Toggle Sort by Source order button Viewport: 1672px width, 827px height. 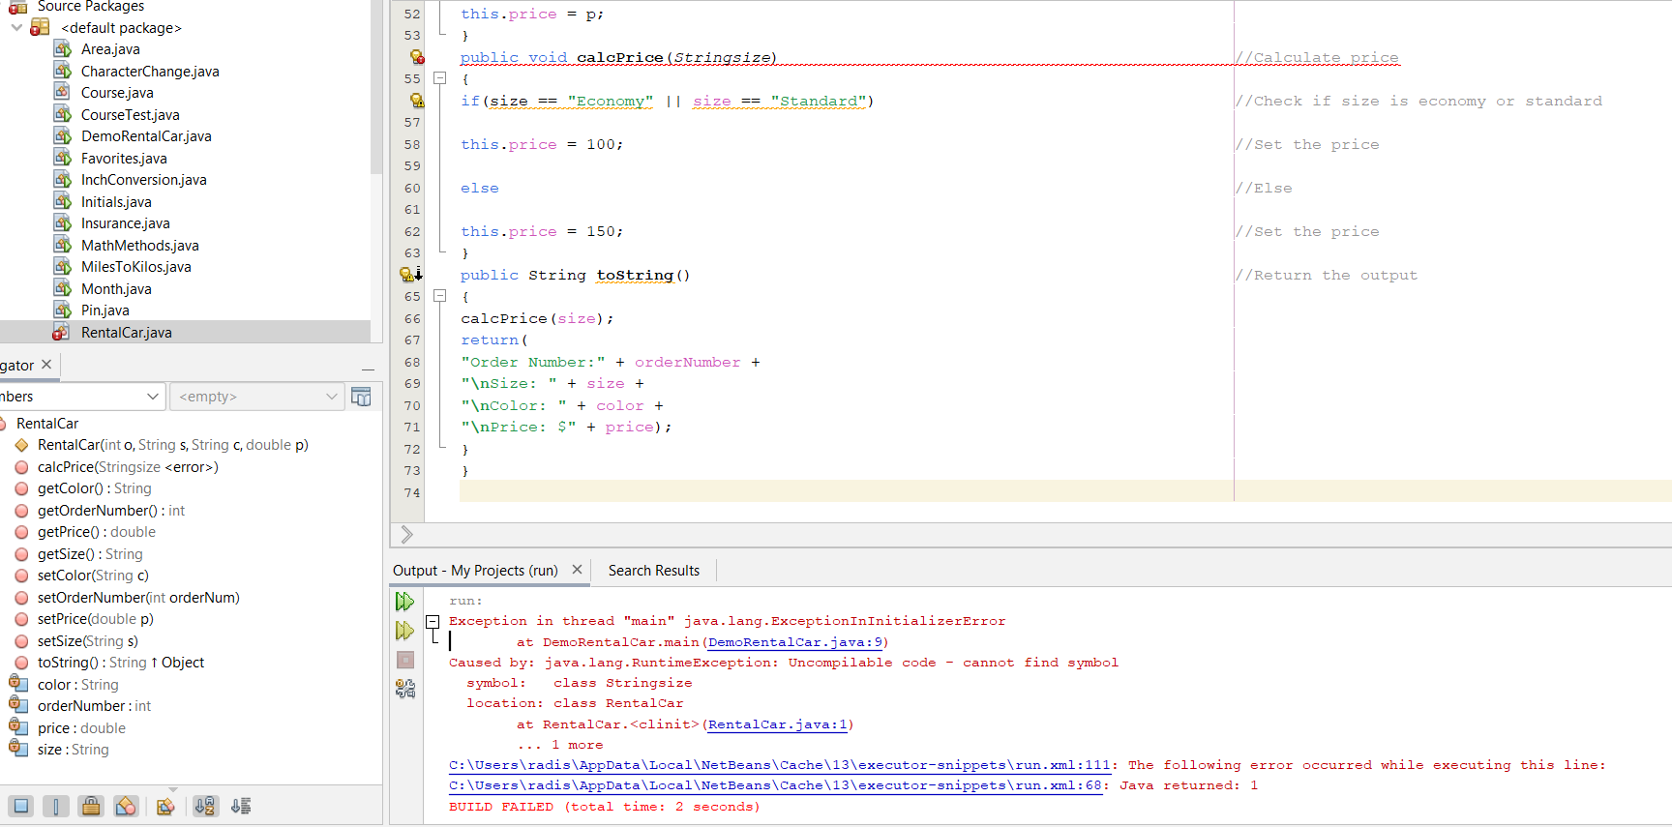(x=241, y=806)
